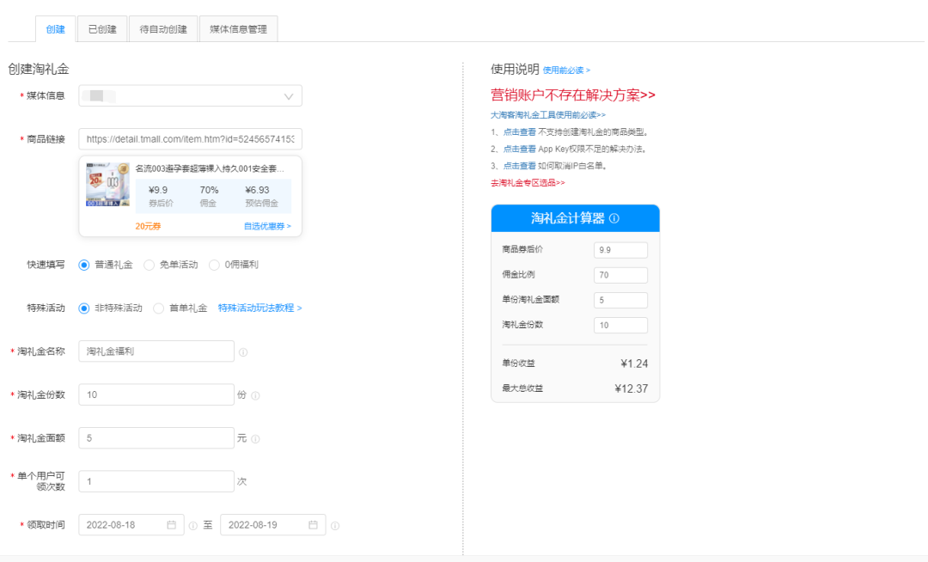Open calendar icon in start date 2022-08-18
The image size is (928, 562).
(x=171, y=525)
